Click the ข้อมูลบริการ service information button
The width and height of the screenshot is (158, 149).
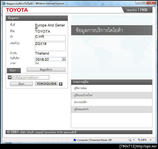tap(46, 70)
